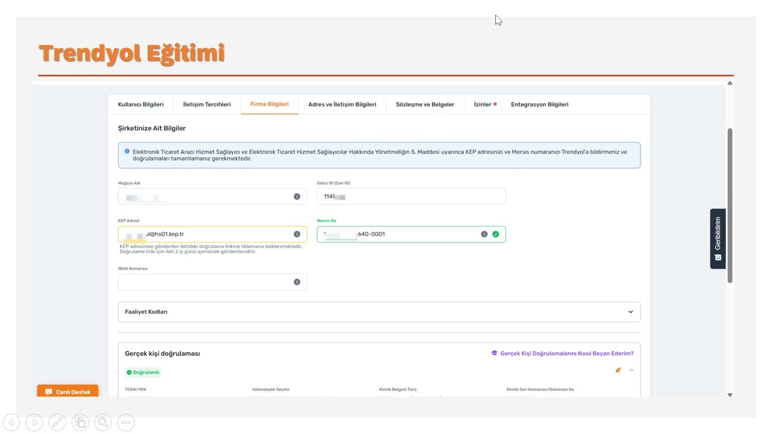
Task: Focus the Mağaza Adı input field
Action: tap(212, 197)
